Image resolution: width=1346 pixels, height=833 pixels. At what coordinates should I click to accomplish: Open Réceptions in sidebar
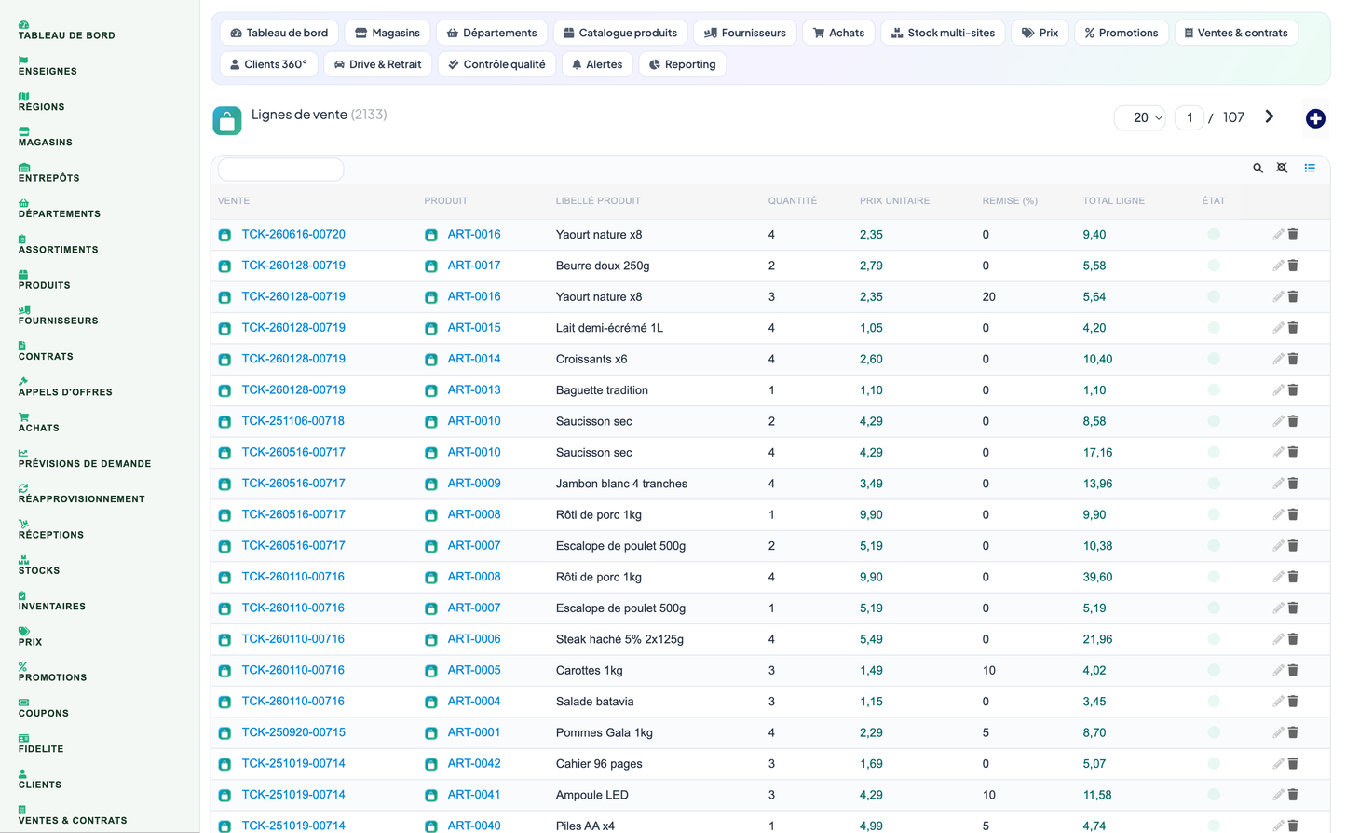(x=50, y=530)
